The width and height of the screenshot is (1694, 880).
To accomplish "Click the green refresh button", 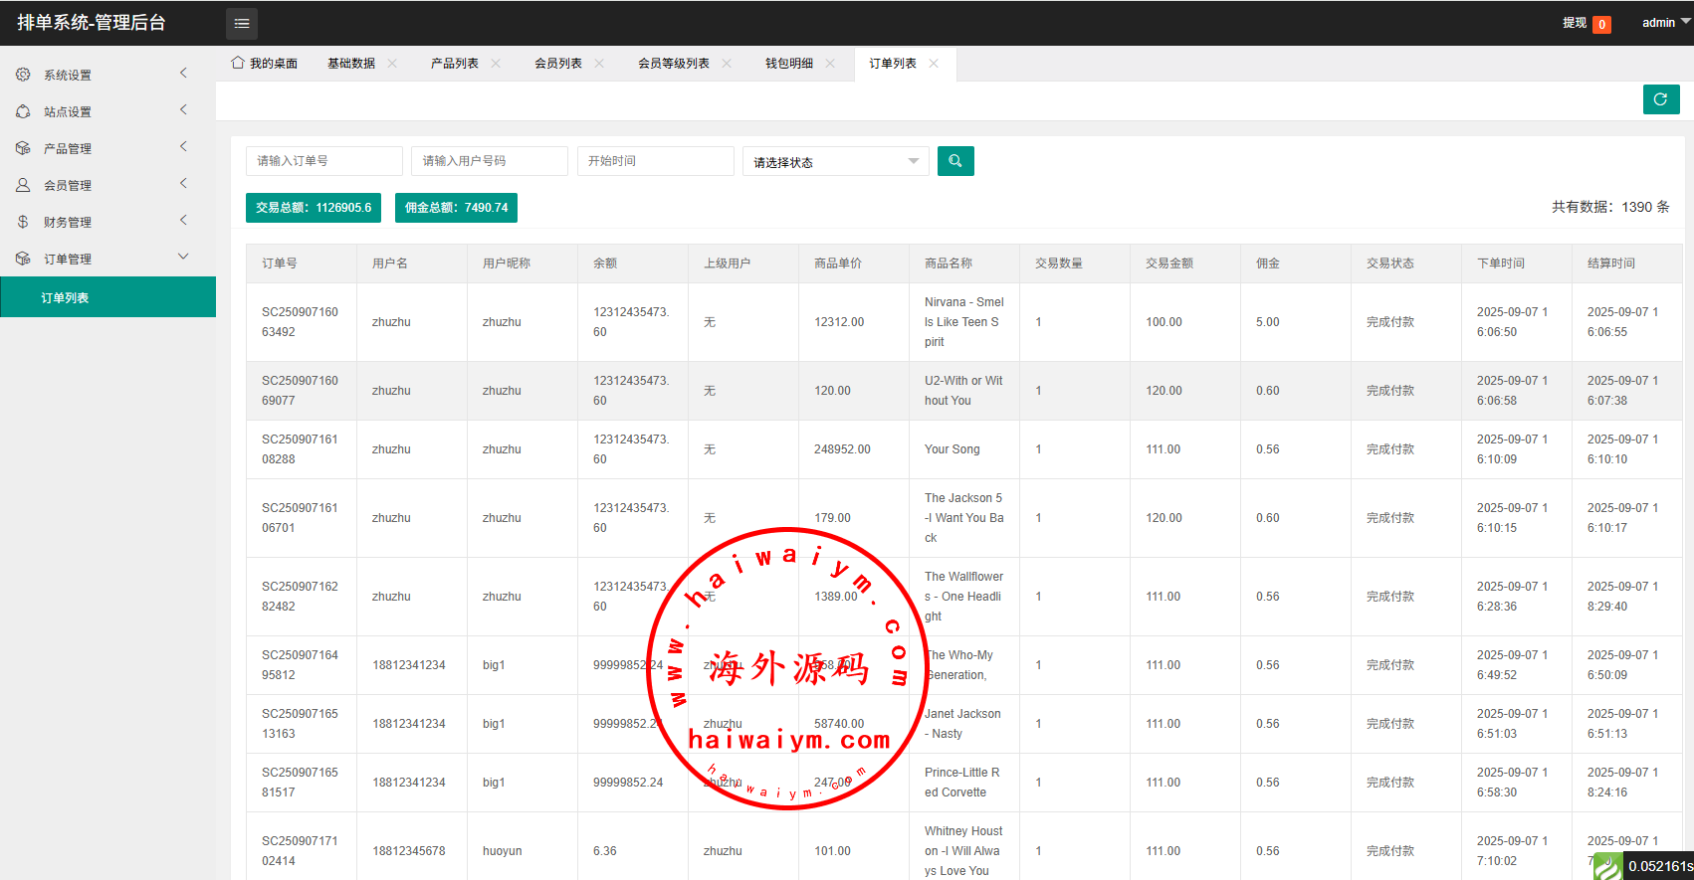I will (x=1660, y=99).
